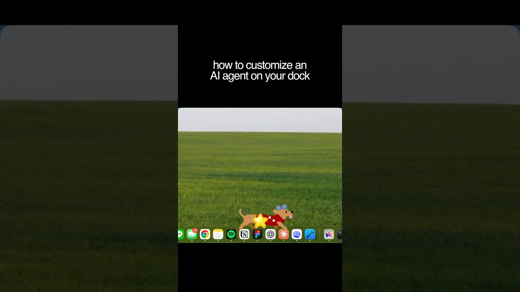Open the black Terminal icon at dock edge
Viewport: 520px width, 292px height.
340,234
